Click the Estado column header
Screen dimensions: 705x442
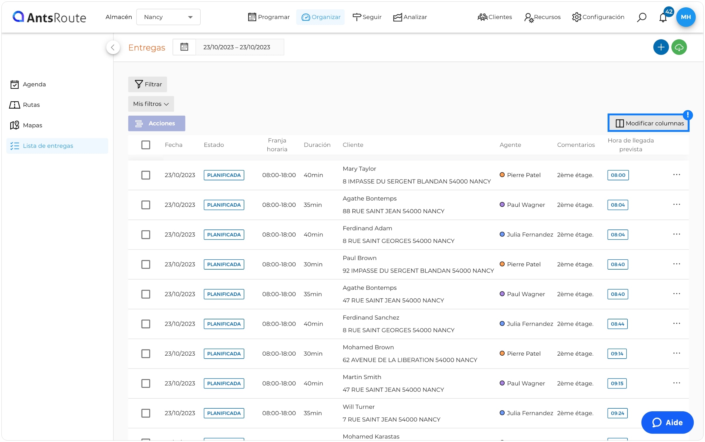tap(214, 145)
